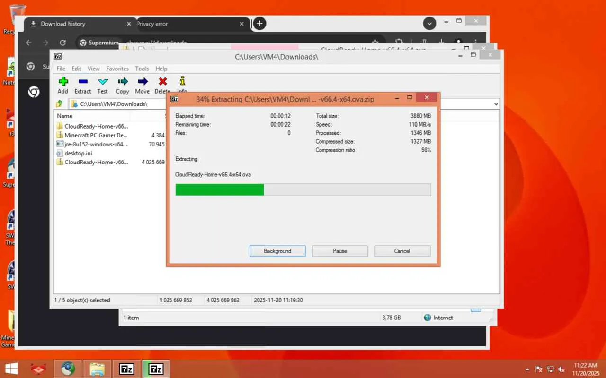Switch to the Download history browser tab
This screenshot has width=606, height=378.
(80, 24)
